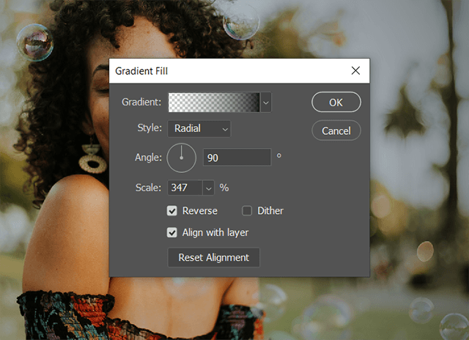The image size is (469, 340).
Task: Open the gradient editor via gradient preview
Action: 214,103
